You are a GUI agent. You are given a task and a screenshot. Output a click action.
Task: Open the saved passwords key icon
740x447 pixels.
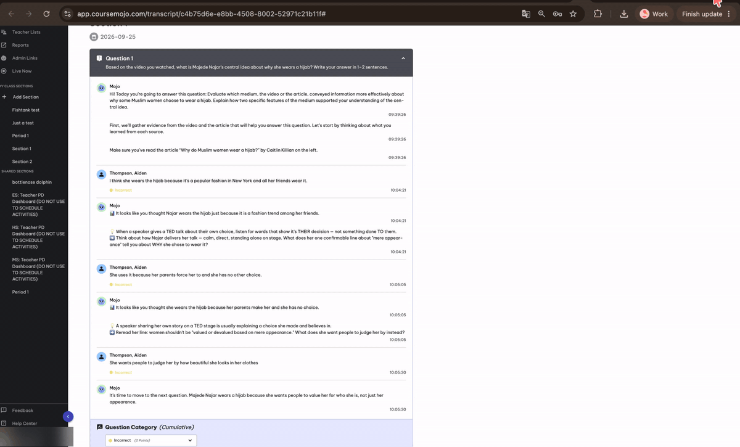tap(557, 14)
